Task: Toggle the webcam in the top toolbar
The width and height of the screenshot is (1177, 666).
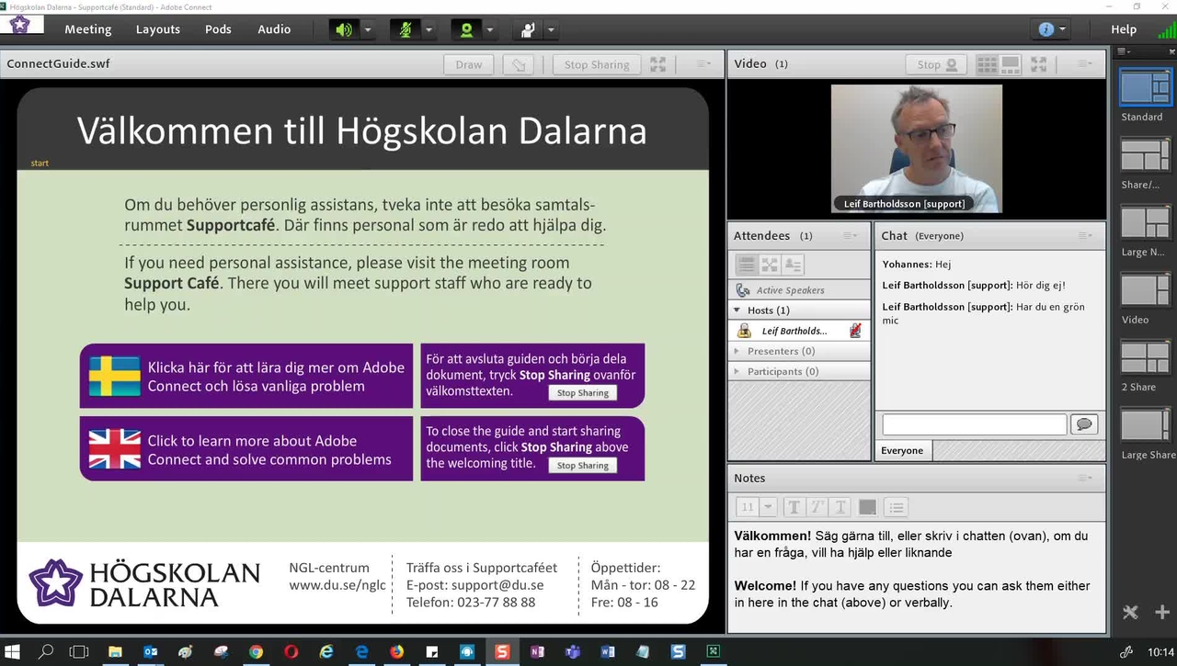Action: pos(466,29)
